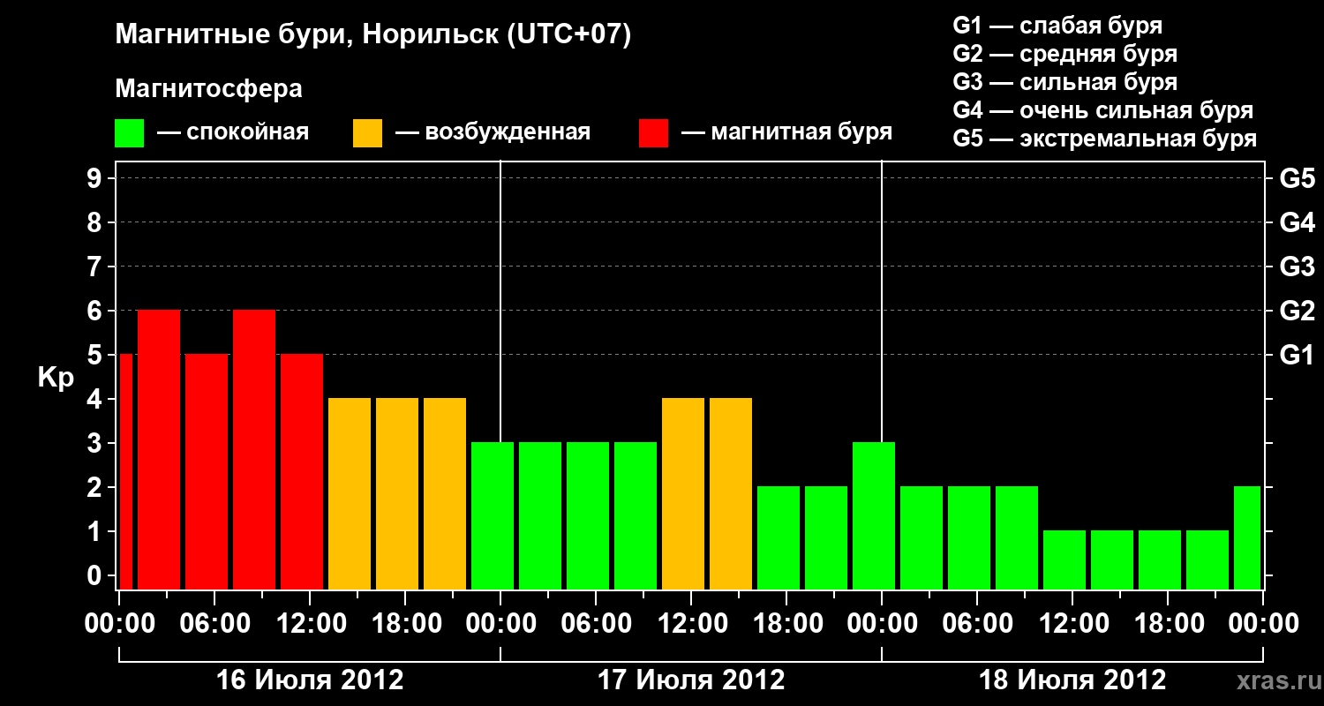Select the second Kp 6 red bar on 16 July
The image size is (1324, 706).
click(254, 449)
